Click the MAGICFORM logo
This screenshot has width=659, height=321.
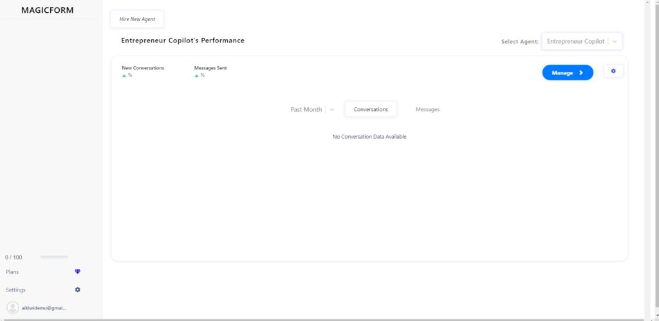click(48, 10)
